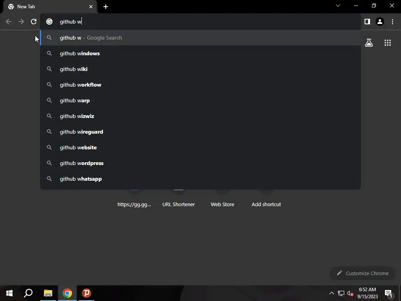Click the browser back arrow
The height and width of the screenshot is (301, 401).
tap(9, 22)
